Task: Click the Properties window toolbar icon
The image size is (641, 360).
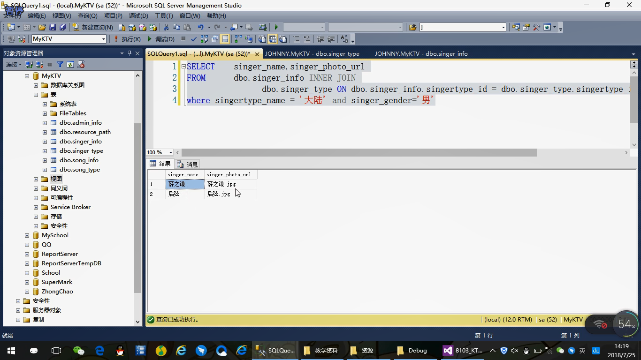Action: pyautogui.click(x=526, y=27)
